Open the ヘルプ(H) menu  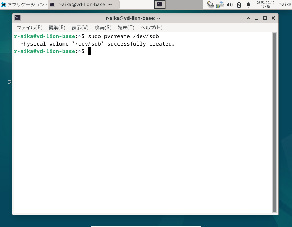coord(152,28)
